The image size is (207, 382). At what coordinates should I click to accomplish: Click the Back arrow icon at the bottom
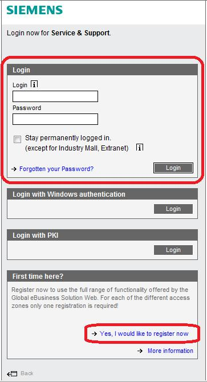(12, 373)
